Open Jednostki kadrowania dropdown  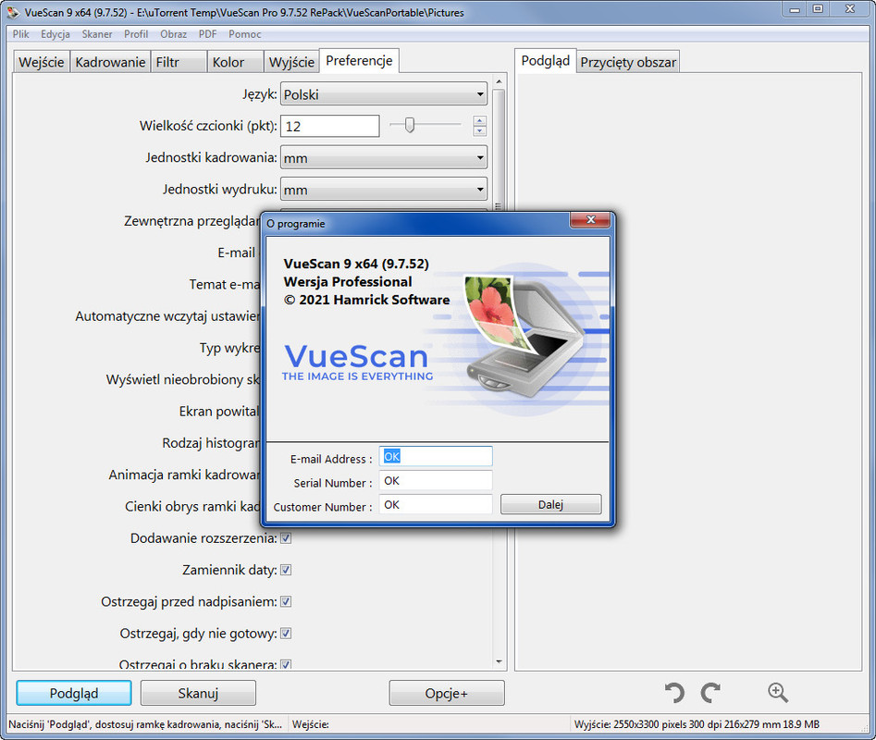384,158
